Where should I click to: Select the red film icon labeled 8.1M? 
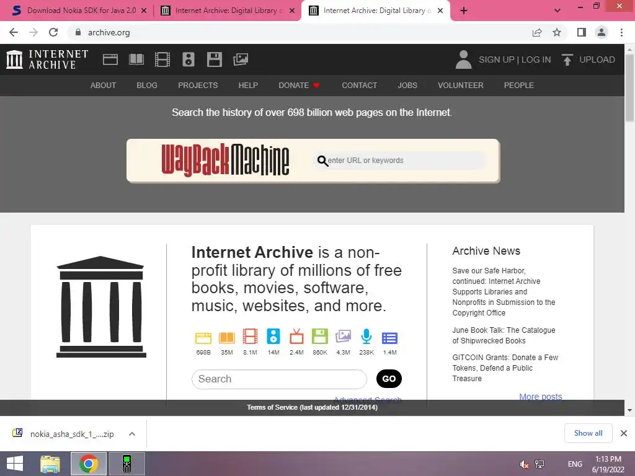pos(250,337)
